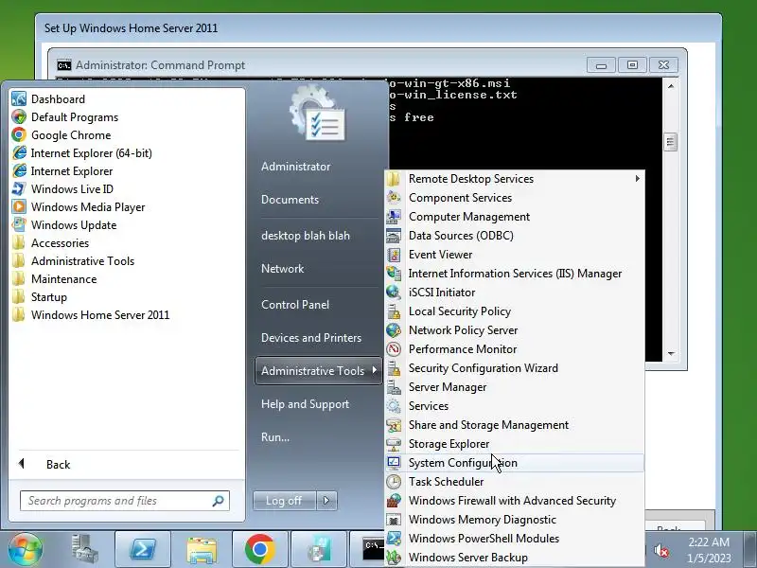Click the Command Prompt title bar icon
The height and width of the screenshot is (568, 757).
pos(64,65)
